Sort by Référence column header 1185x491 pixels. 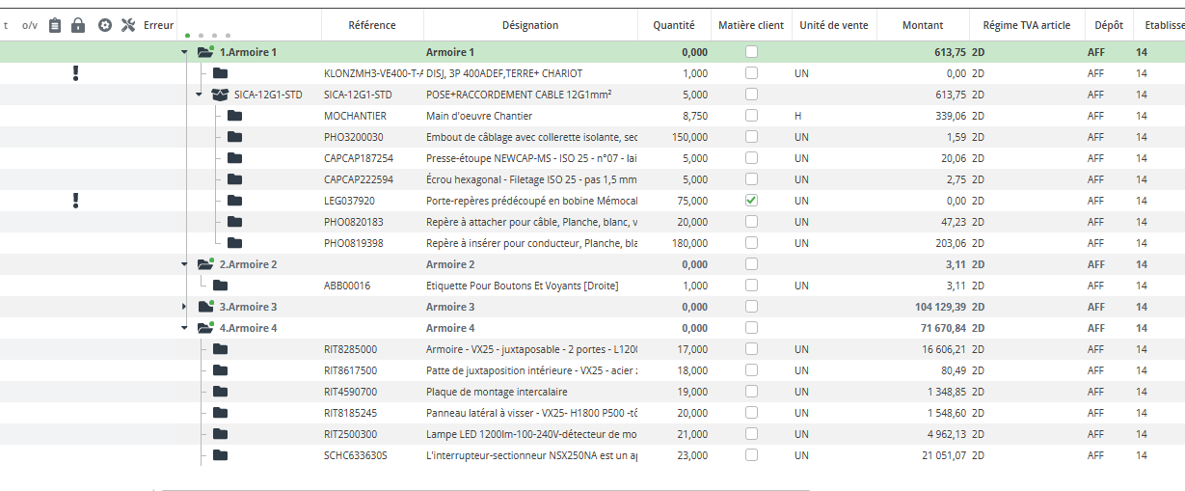tap(372, 25)
